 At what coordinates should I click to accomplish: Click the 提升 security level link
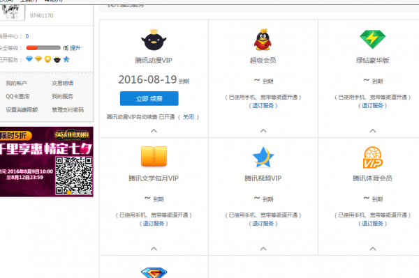75,48
